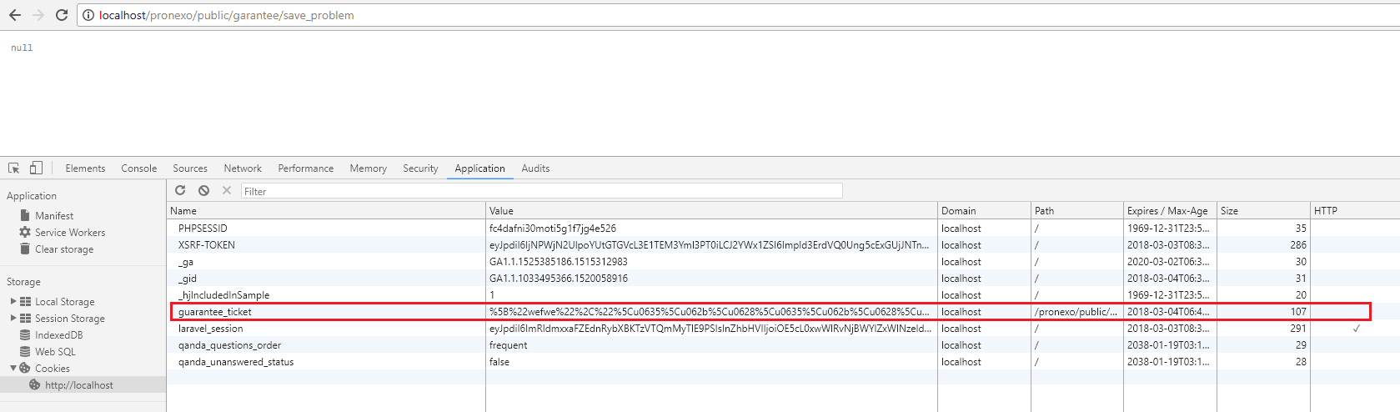Select the qanda_unanswered_status cookie row
The image size is (1400, 412).
pos(784,361)
